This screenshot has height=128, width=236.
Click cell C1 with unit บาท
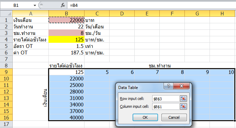click(97, 20)
